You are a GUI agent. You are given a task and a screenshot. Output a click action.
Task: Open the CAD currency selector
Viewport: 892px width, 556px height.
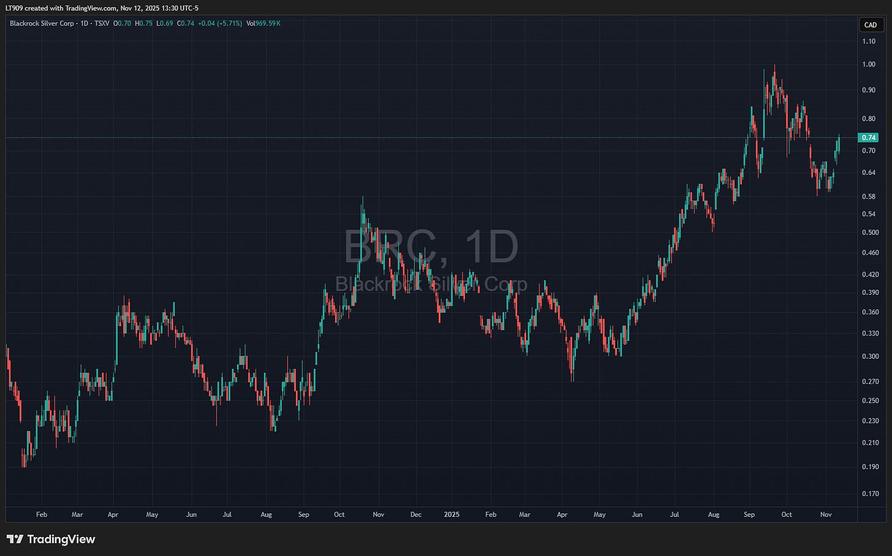(871, 25)
